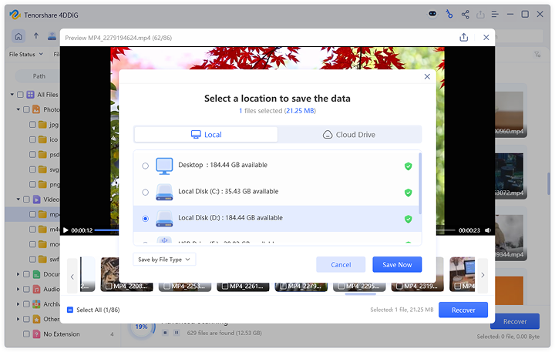Check the All Files checkbox

[20, 95]
